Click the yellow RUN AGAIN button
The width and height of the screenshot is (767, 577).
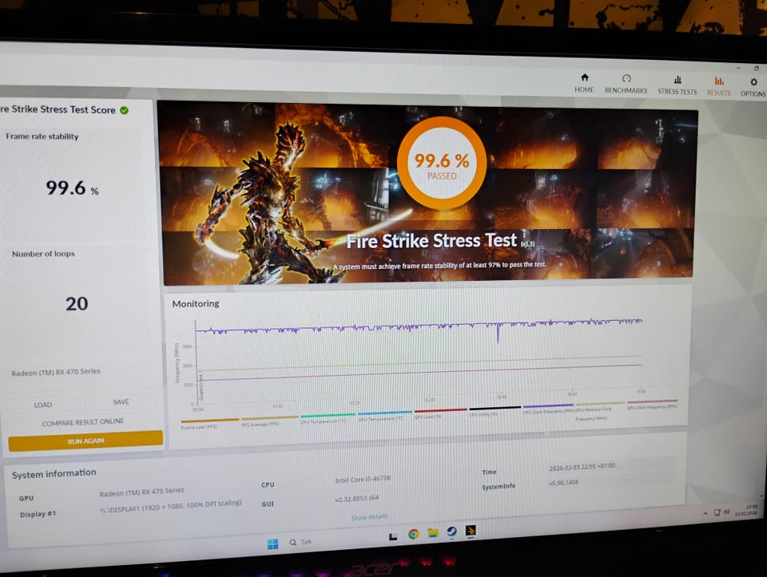pos(85,441)
